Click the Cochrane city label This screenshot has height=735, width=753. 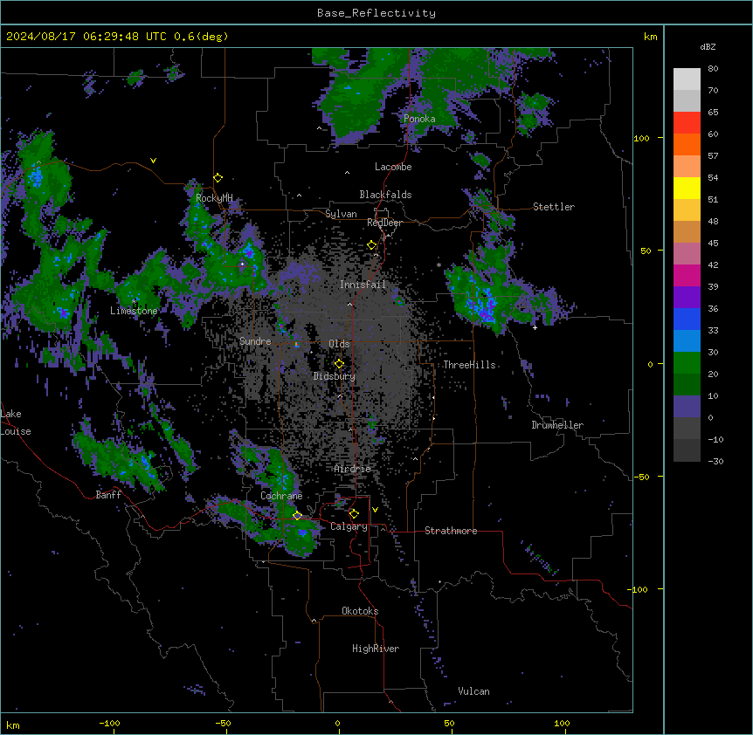click(281, 496)
